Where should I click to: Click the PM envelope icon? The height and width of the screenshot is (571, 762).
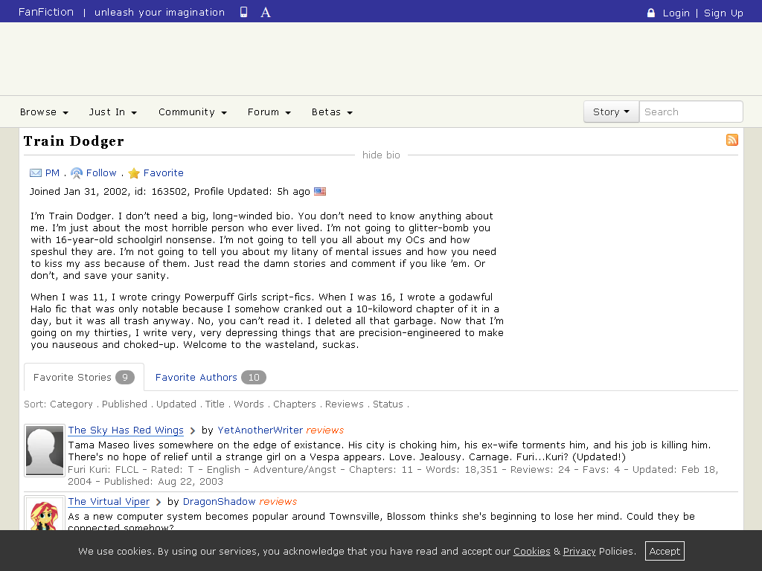point(36,172)
